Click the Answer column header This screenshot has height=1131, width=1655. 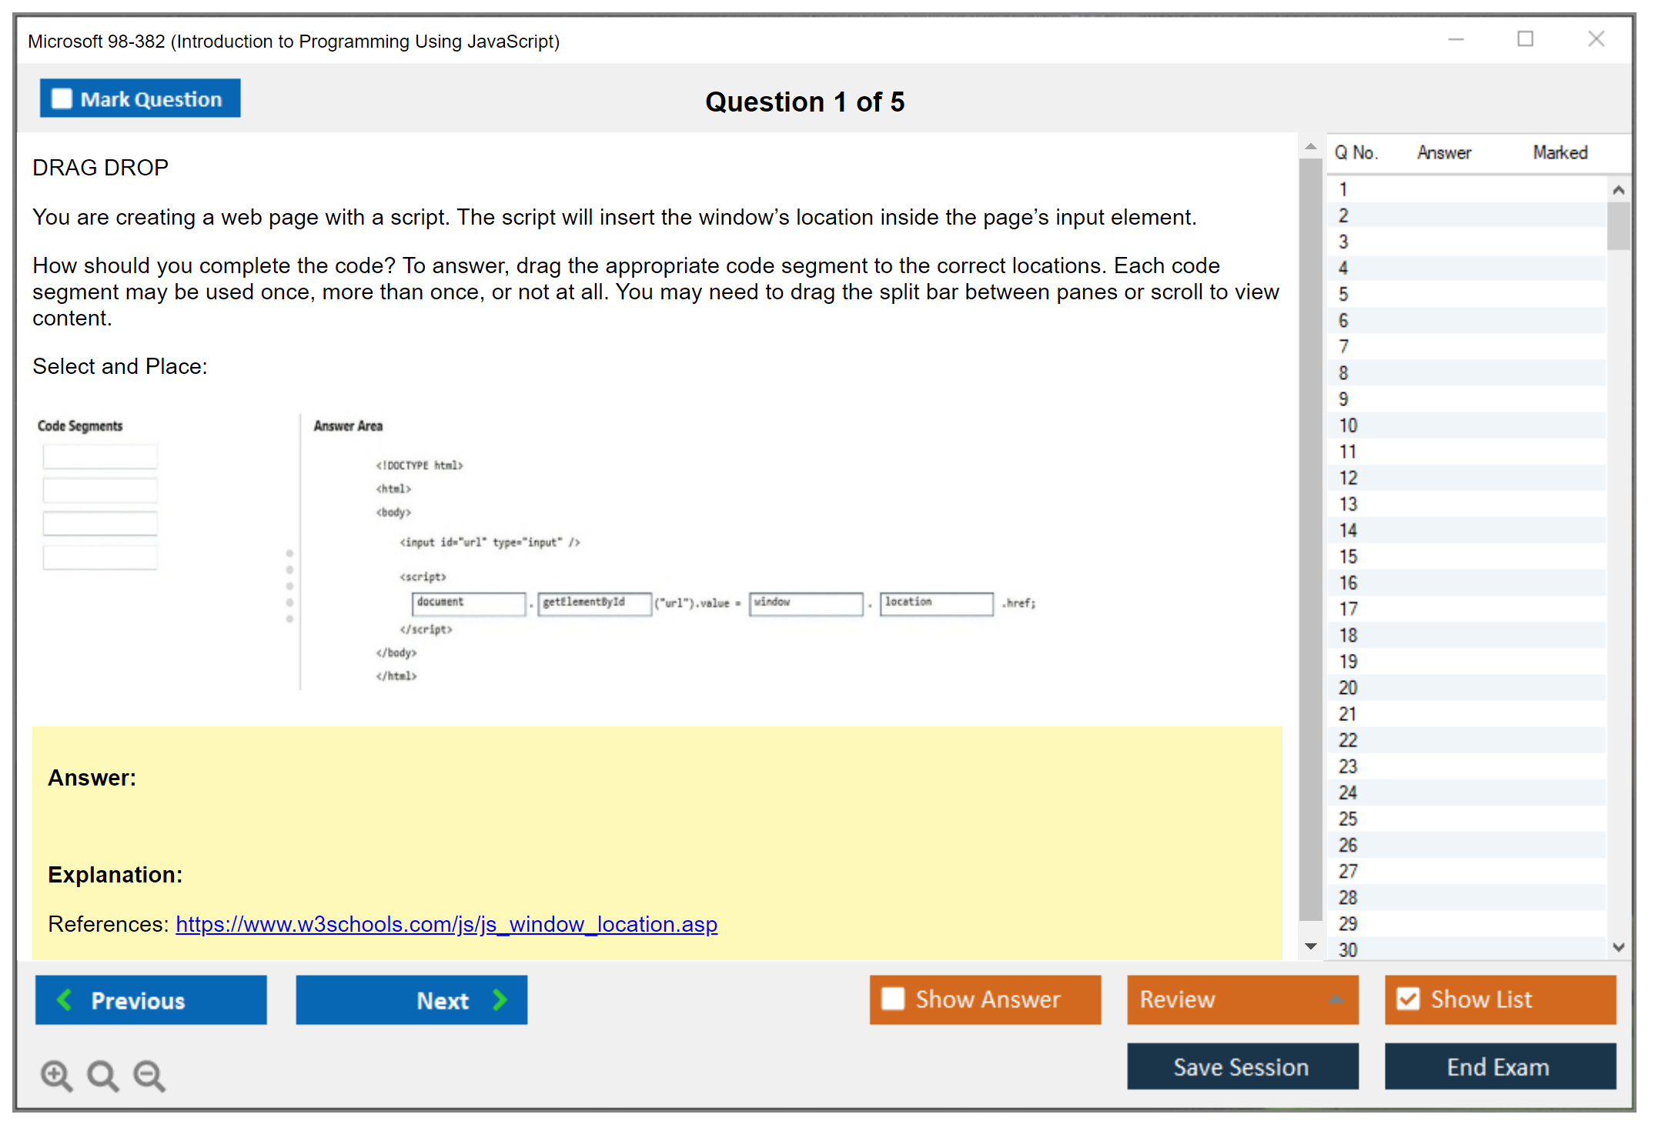(1443, 152)
